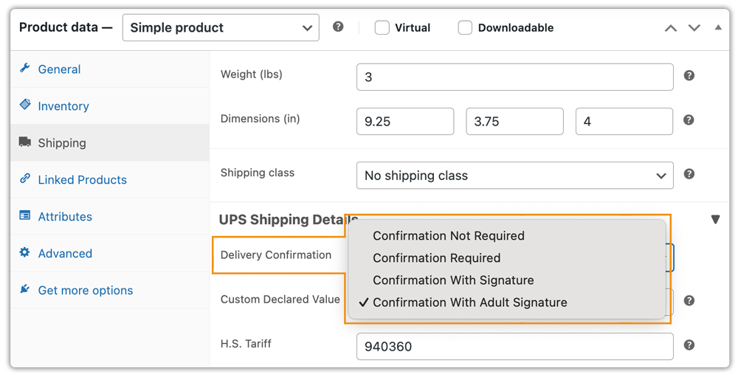Click help icon for Shipping class

pos(689,174)
